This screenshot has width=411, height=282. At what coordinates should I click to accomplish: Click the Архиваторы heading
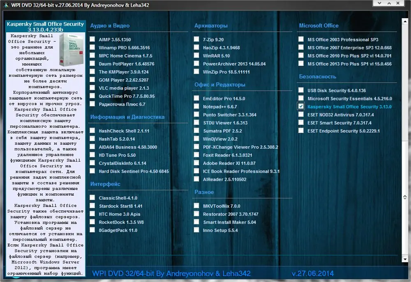[x=211, y=25]
